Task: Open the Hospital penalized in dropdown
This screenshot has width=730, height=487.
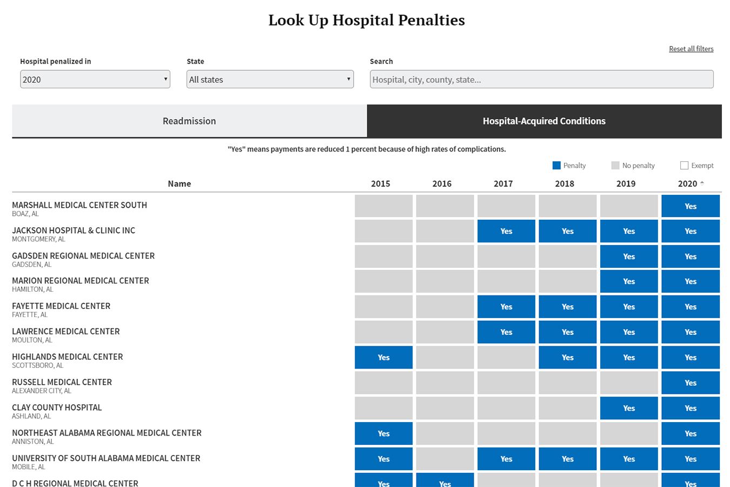Action: click(95, 80)
